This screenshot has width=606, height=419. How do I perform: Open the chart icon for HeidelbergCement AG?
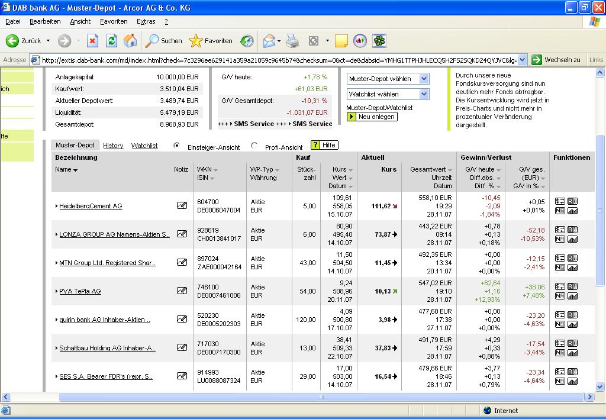pyautogui.click(x=572, y=211)
